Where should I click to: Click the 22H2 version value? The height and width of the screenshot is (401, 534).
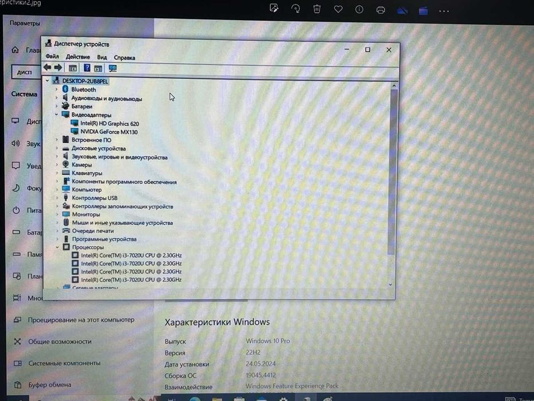click(253, 352)
